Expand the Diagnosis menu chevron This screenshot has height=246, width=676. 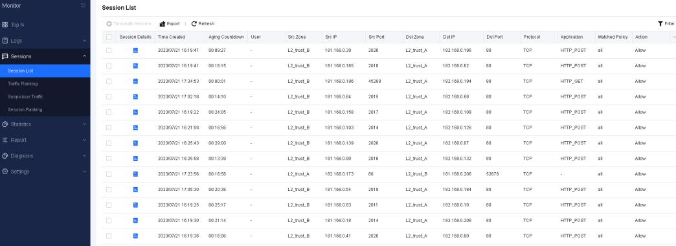[x=84, y=155]
